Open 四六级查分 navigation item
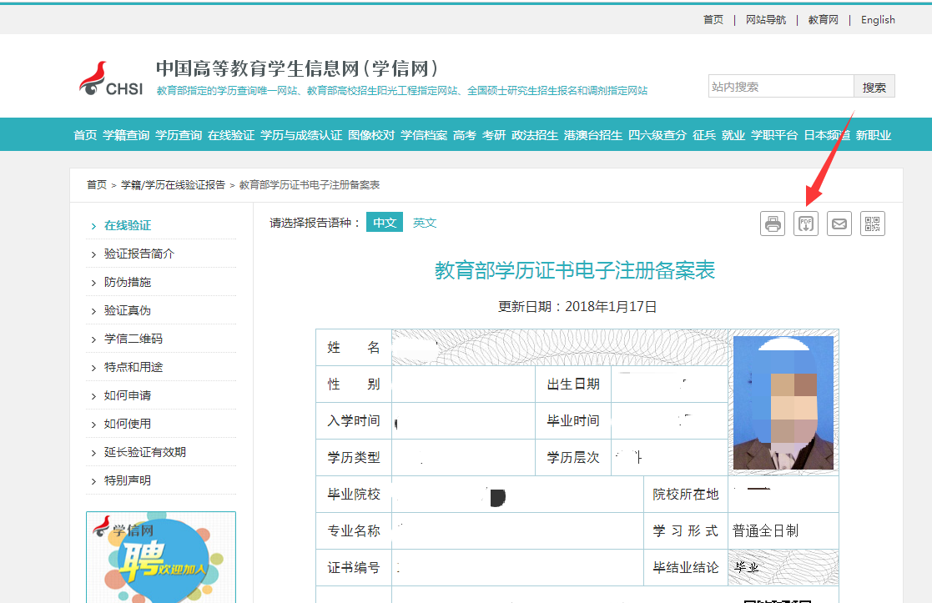Viewport: 932px width, 603px height. [657, 135]
